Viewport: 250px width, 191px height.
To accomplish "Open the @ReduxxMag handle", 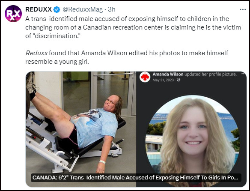I will click(83, 9).
